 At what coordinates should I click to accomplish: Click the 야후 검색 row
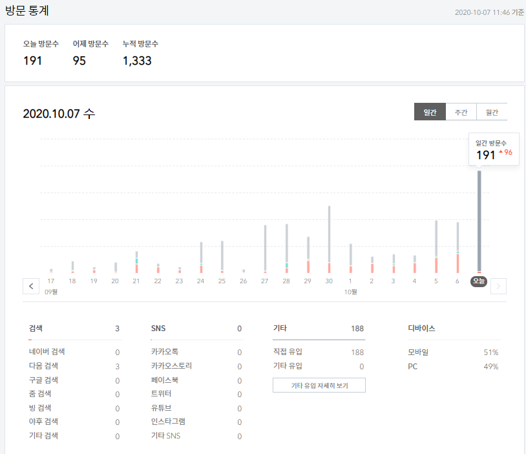click(x=74, y=422)
